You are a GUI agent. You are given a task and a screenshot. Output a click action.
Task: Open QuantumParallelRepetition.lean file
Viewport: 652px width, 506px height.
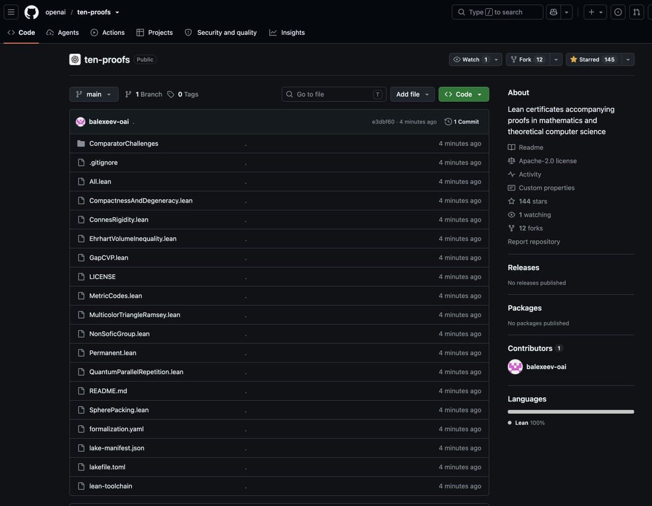click(136, 371)
